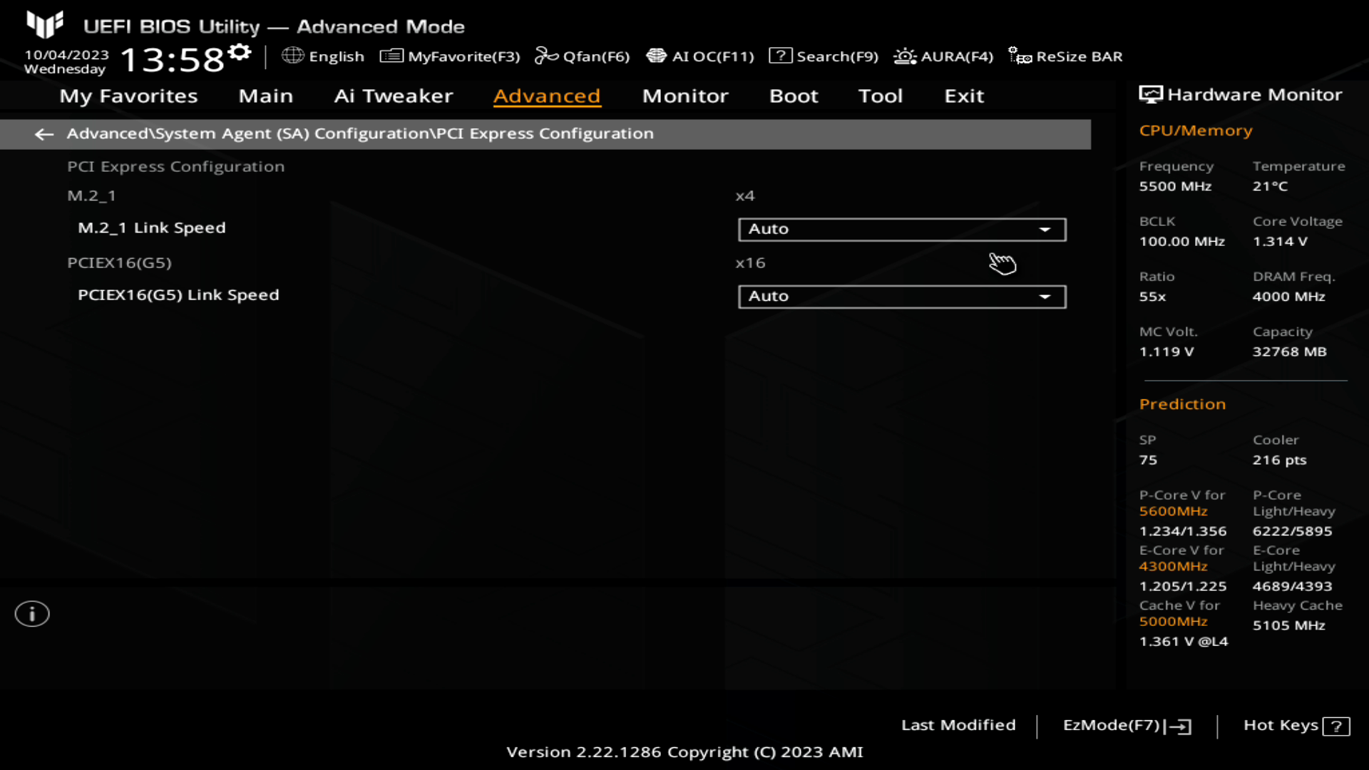Click the 1.119 V MC Volt. value
This screenshot has width=1369, height=770.
(x=1166, y=351)
